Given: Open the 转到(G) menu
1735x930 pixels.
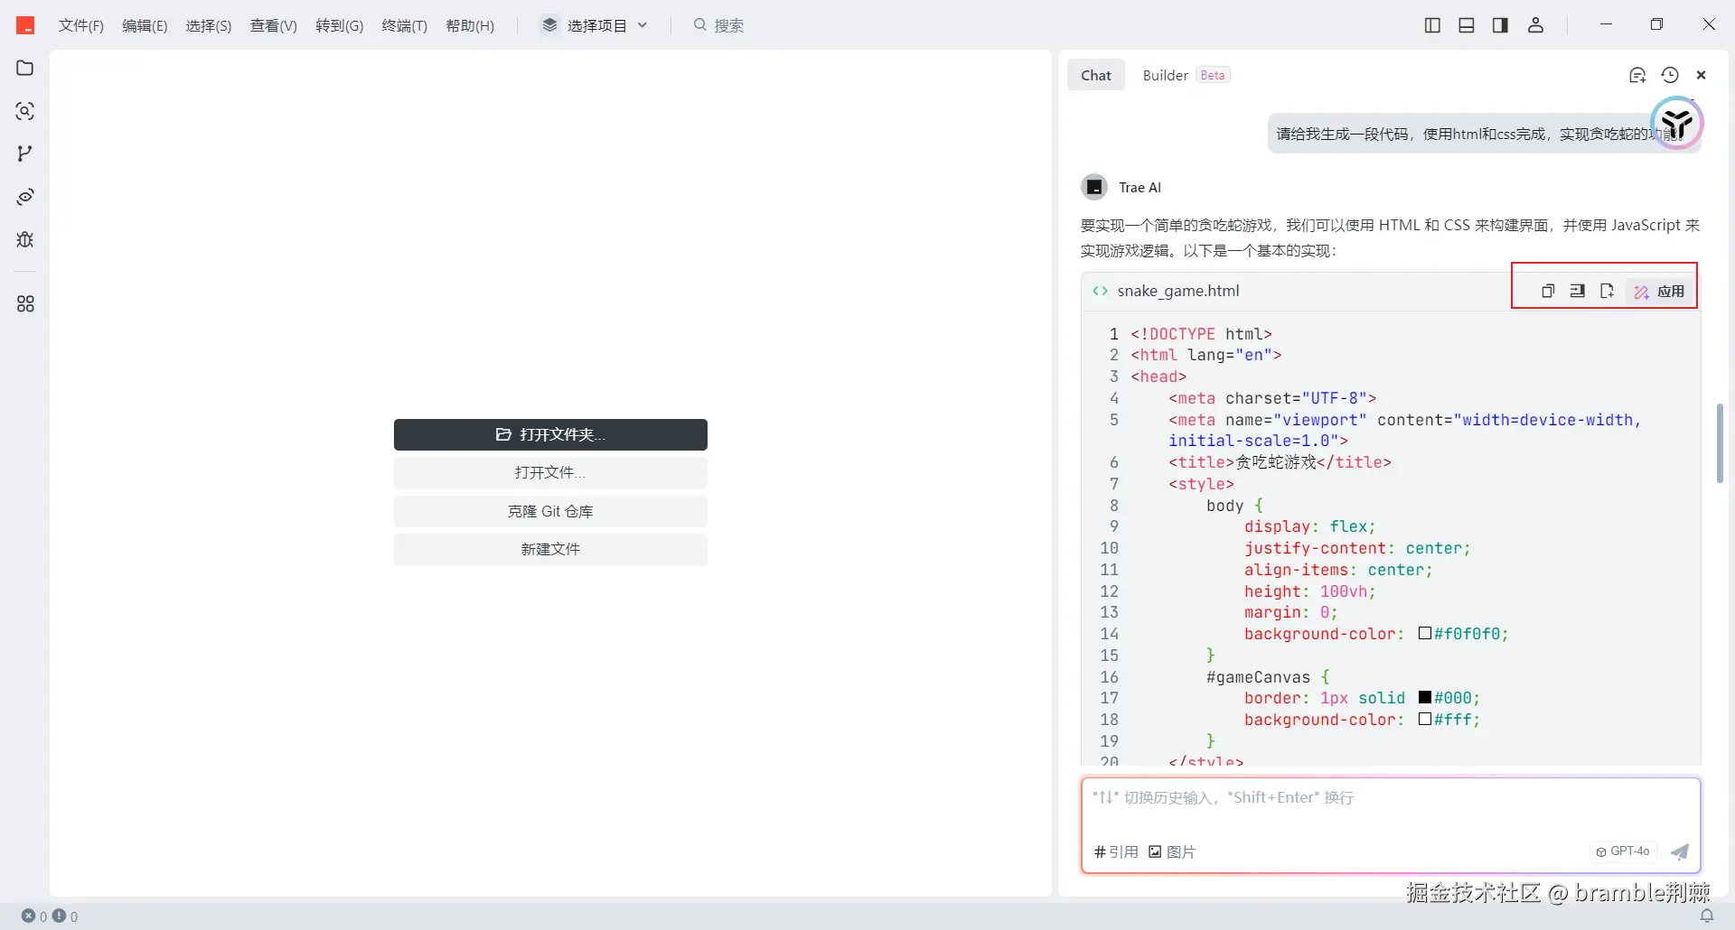Looking at the screenshot, I should coord(340,25).
